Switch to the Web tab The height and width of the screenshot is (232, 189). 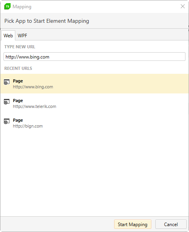pos(8,35)
